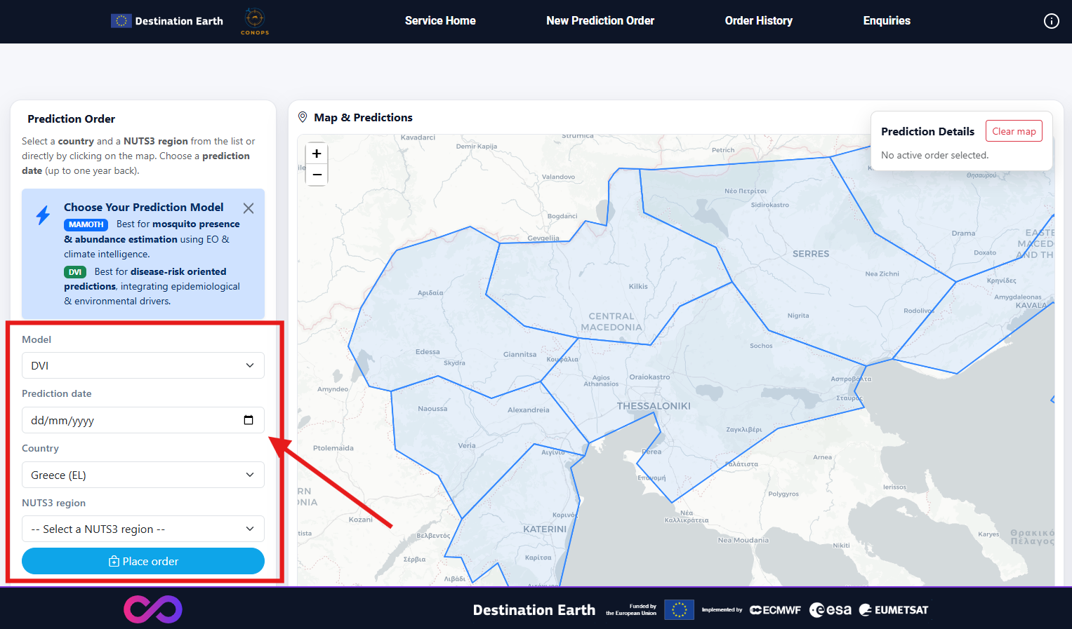Click the EUMETSAT logo in footer

[894, 610]
